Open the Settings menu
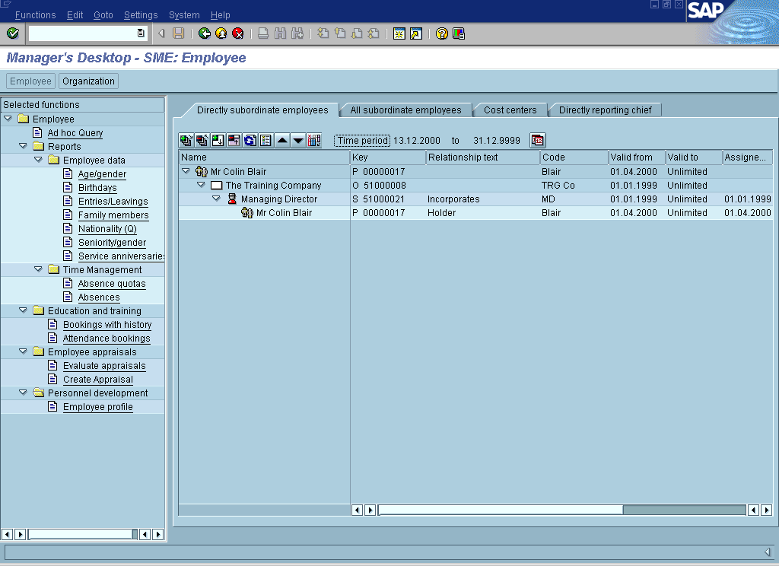This screenshot has width=779, height=566. [141, 15]
